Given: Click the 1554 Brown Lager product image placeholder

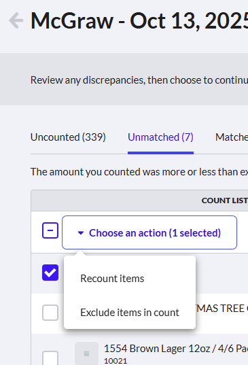Looking at the screenshot, I should click(86, 353).
